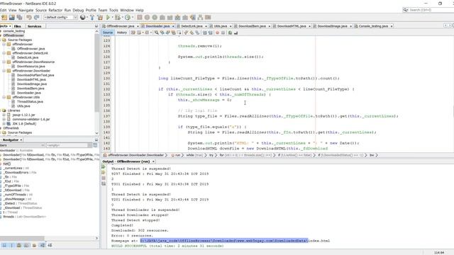Image resolution: width=454 pixels, height=255 pixels.
Task: Click the Save All toolbar icon
Action: (19, 17)
